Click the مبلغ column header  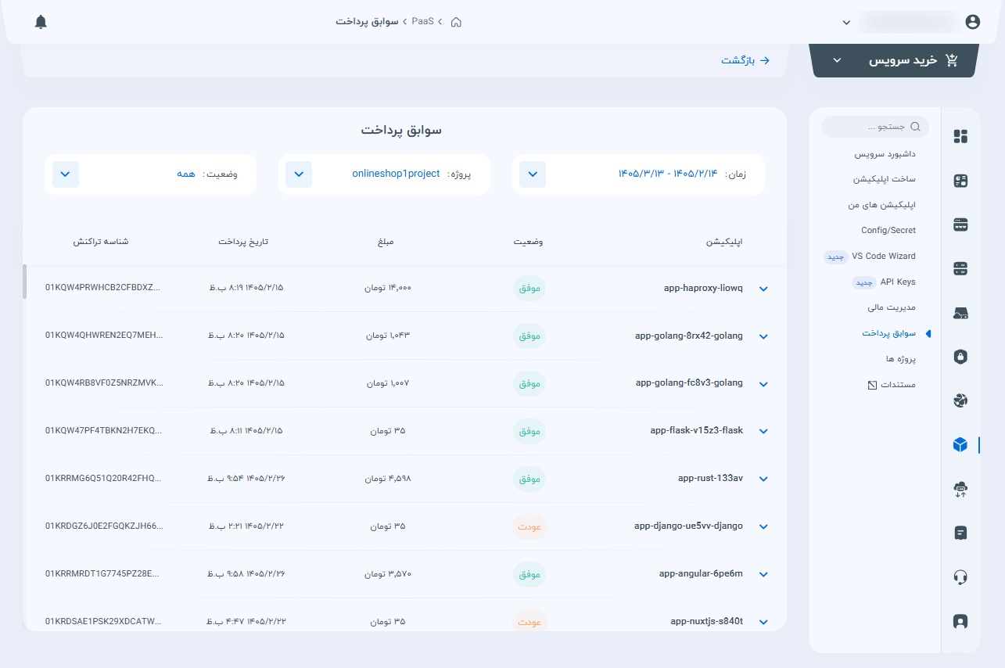point(386,242)
